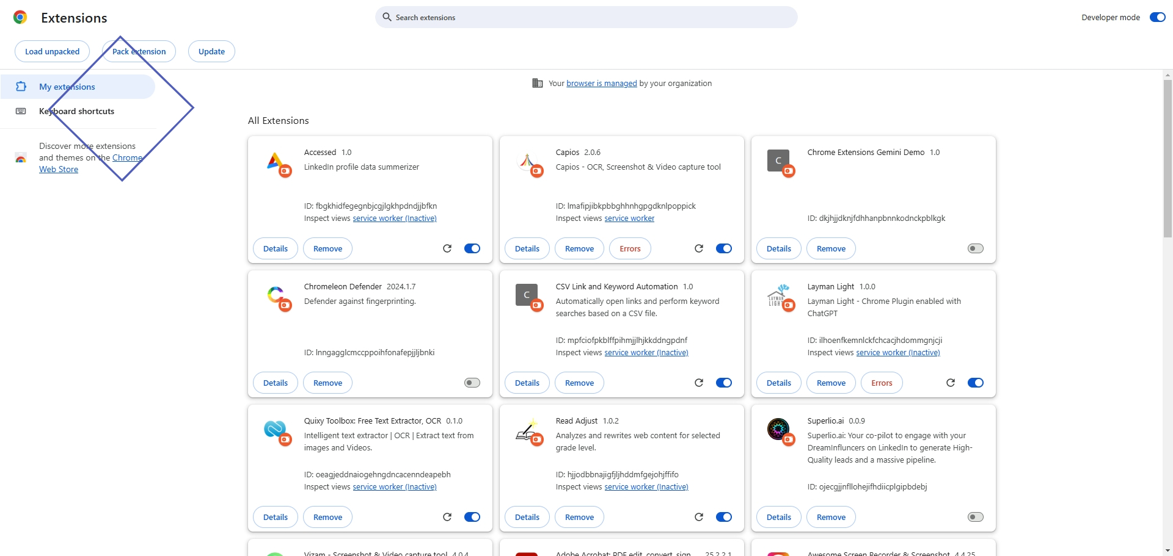The width and height of the screenshot is (1173, 556).
Task: Click the All Extensions heading
Action: (279, 120)
